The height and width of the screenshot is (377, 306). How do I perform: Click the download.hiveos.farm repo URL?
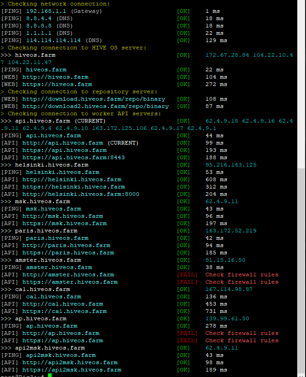click(x=94, y=99)
